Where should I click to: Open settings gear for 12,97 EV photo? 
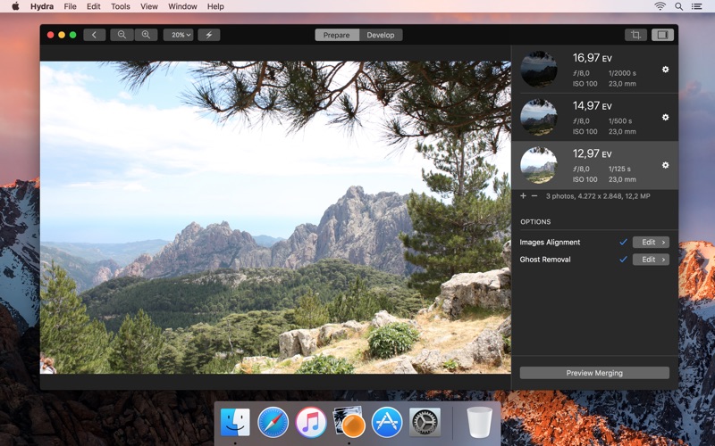(x=665, y=165)
